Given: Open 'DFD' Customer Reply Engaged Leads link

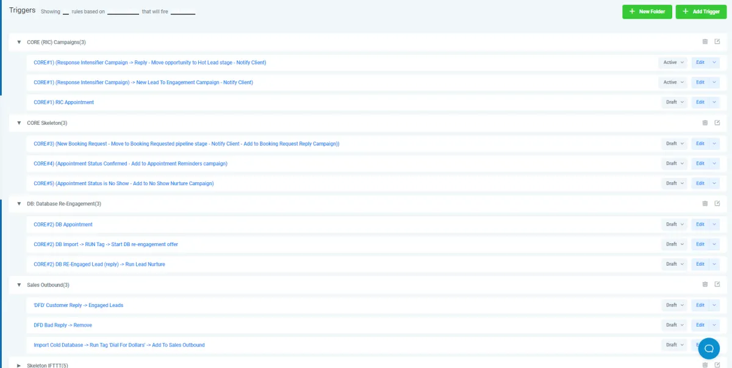Looking at the screenshot, I should point(78,305).
